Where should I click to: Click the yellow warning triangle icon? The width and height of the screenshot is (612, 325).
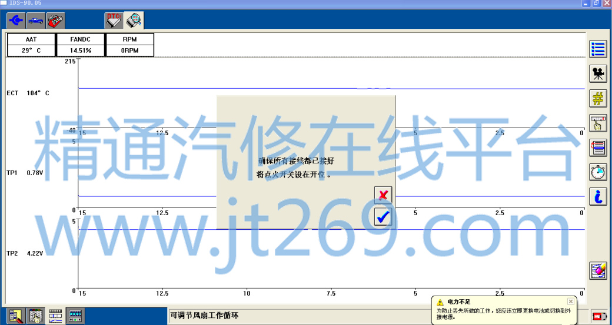point(440,302)
